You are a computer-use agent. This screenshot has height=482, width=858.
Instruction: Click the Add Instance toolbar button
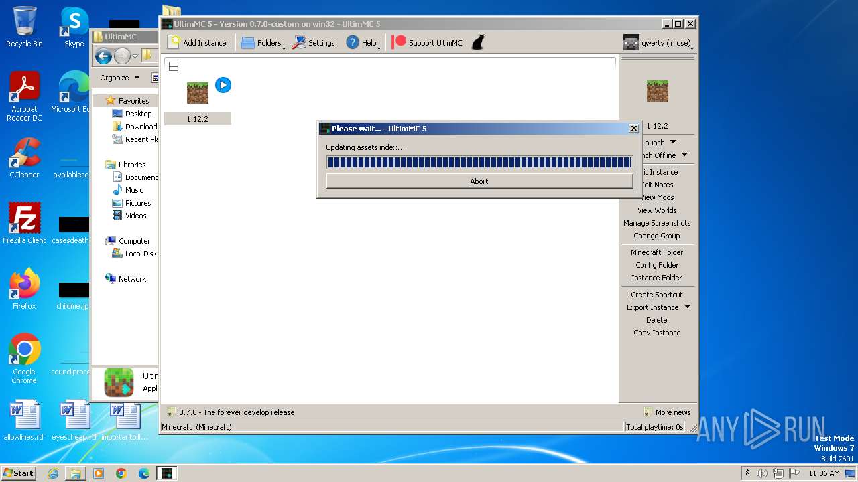(x=197, y=43)
